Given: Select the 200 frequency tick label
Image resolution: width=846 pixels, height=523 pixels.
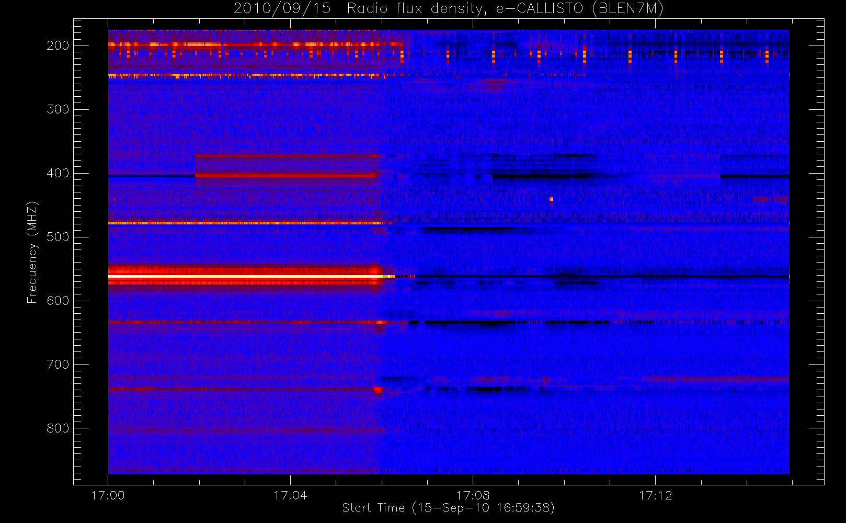Looking at the screenshot, I should coord(58,46).
